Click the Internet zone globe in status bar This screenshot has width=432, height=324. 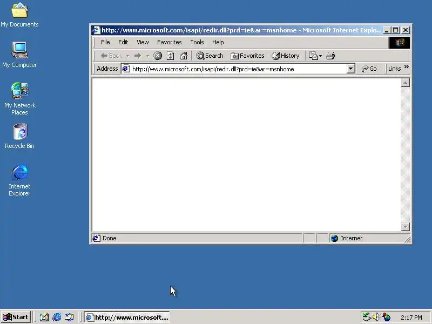point(334,238)
